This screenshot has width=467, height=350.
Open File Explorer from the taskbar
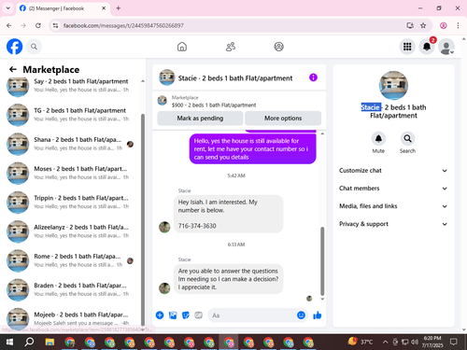click(x=50, y=343)
